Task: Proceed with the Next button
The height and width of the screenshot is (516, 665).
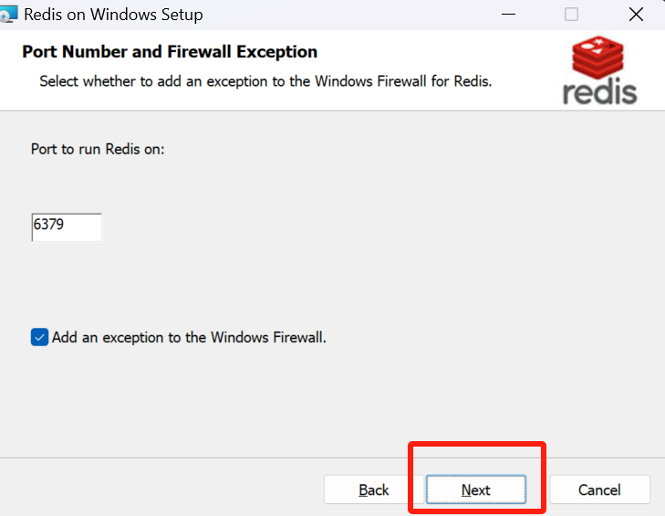Action: point(476,490)
